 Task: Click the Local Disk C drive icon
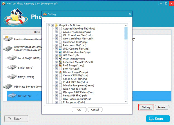tap(12, 58)
